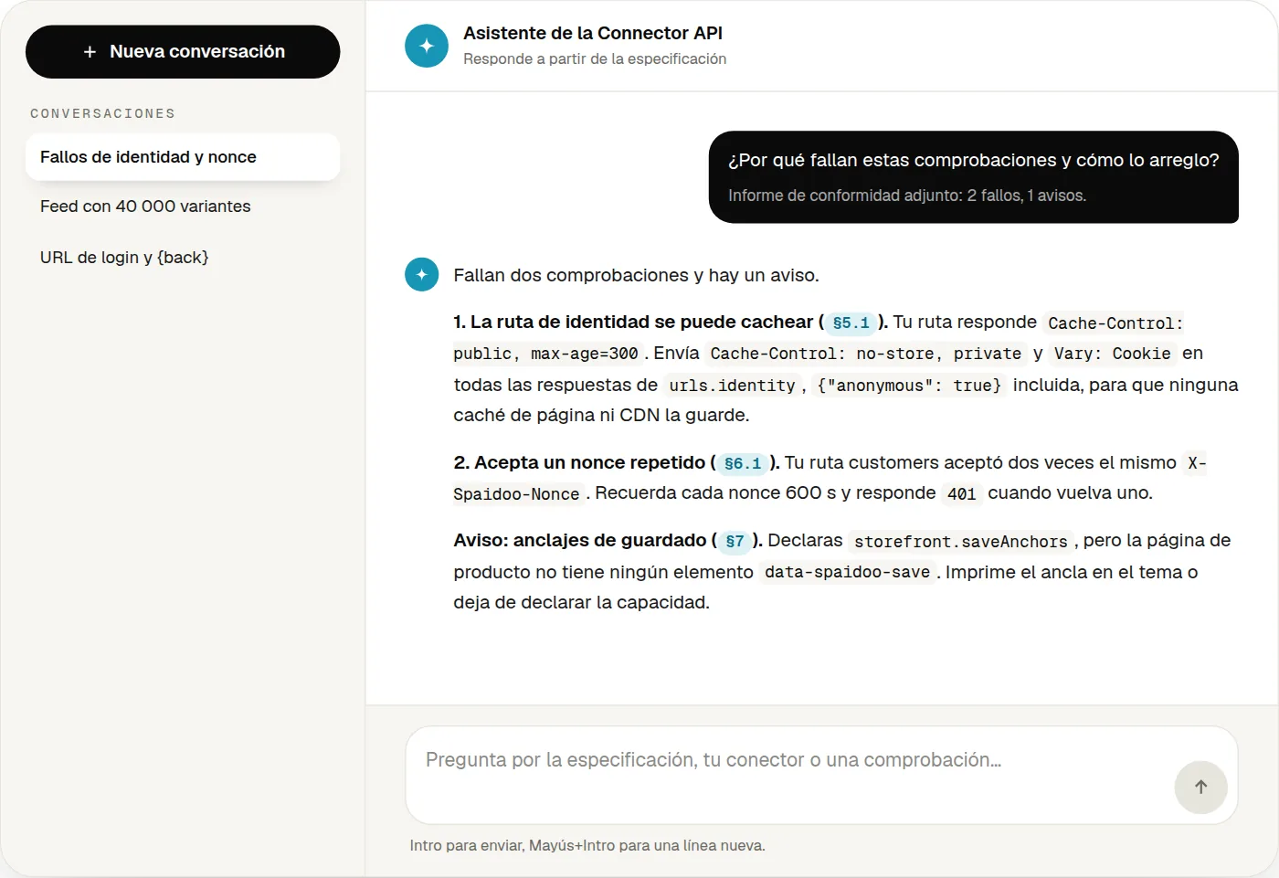Click the {"anonymous": true} code snippet
Screen dimensions: 1279x878
click(909, 386)
